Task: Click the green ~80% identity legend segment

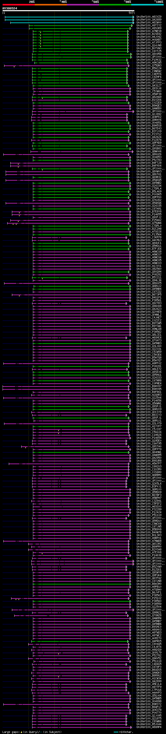Action: click(x=115, y=5)
